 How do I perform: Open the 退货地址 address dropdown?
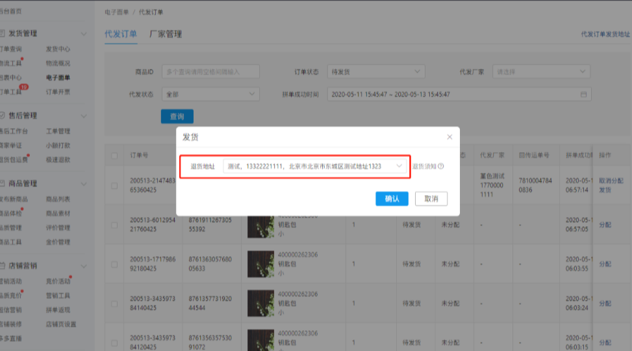click(x=315, y=166)
